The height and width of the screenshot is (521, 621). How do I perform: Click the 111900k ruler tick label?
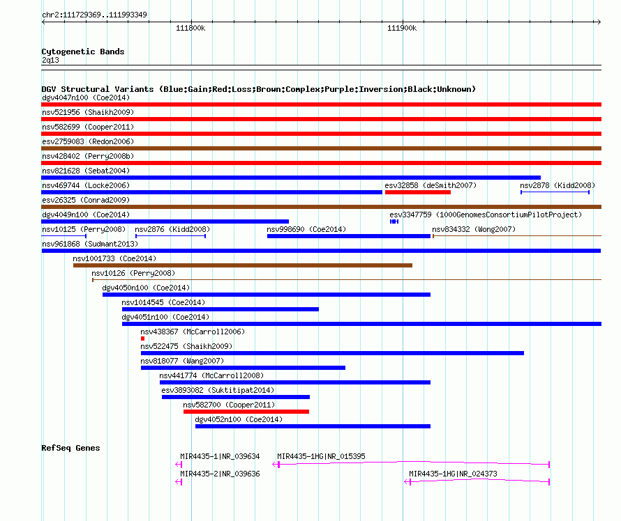[x=402, y=28]
